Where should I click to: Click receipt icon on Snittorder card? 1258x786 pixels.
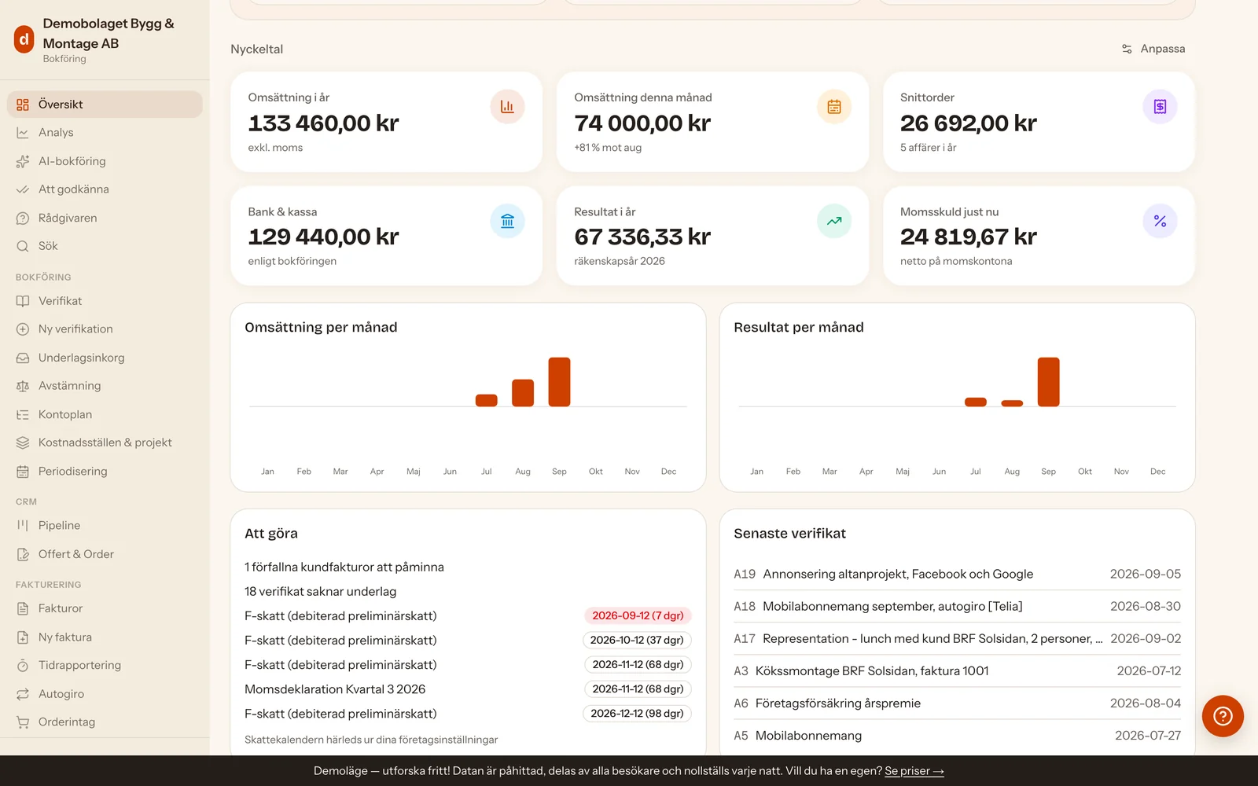[x=1160, y=107]
